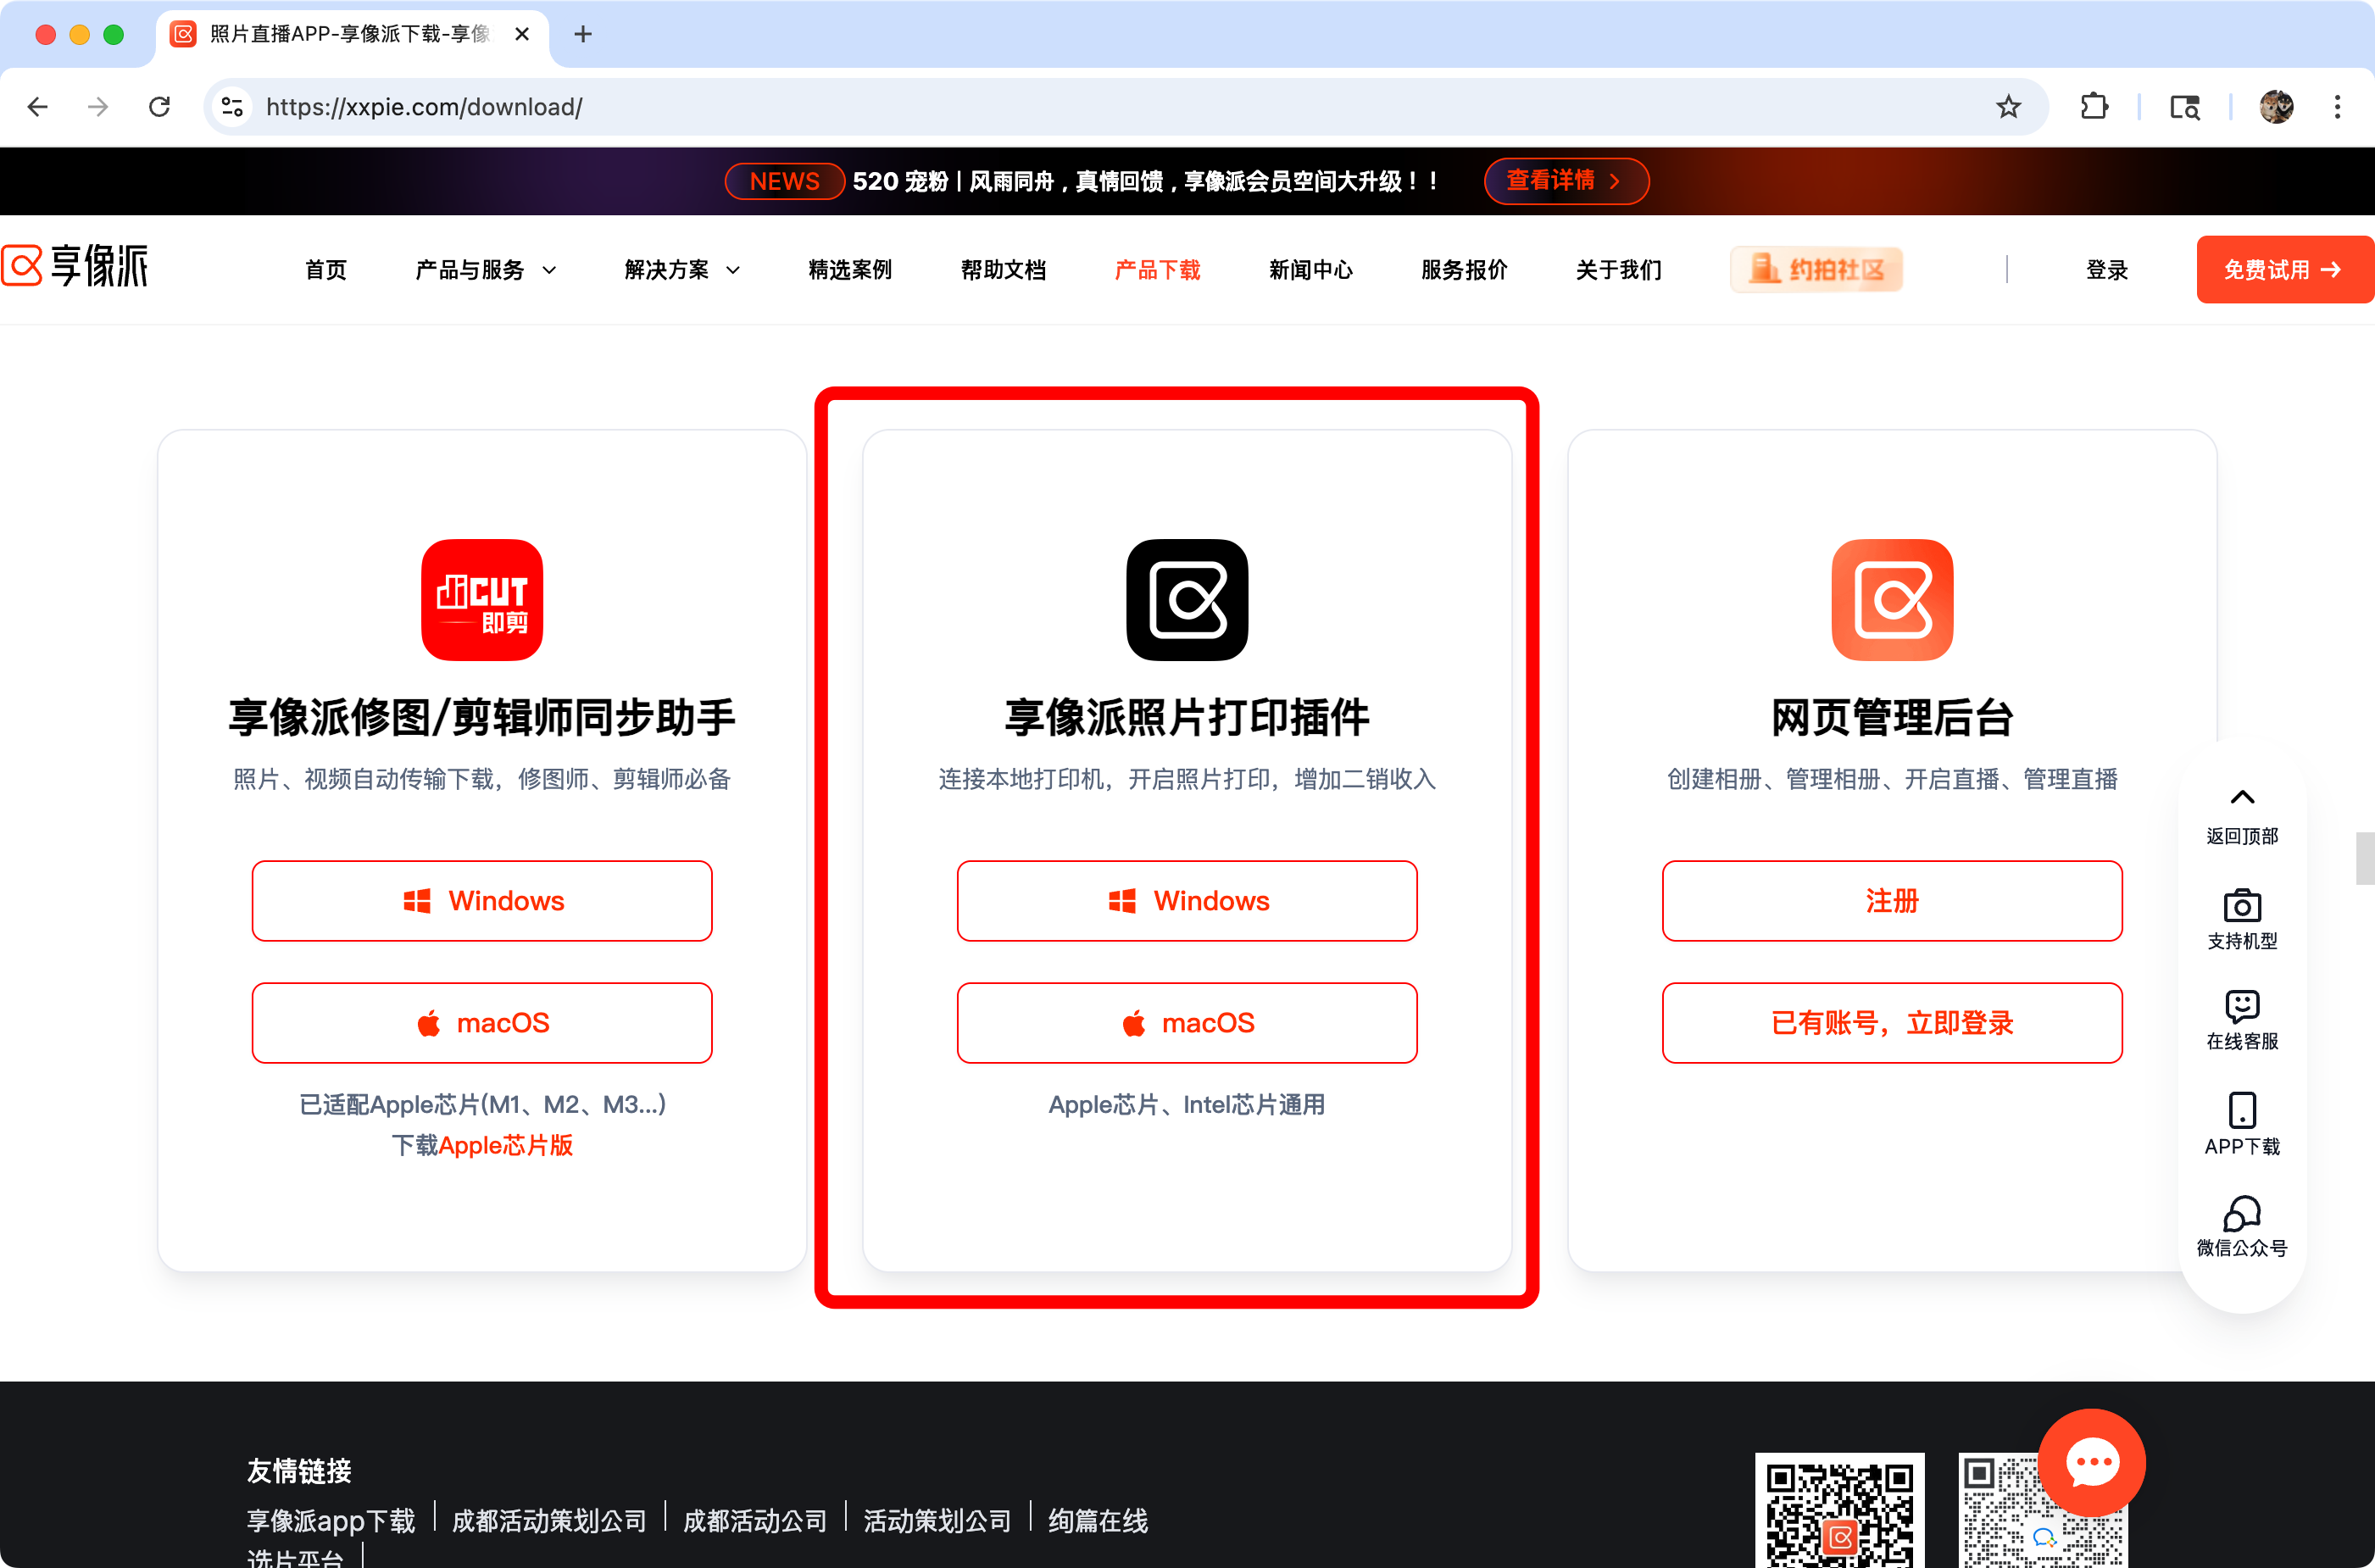
Task: Open 帮助文档 navigation item
Action: (x=1003, y=270)
